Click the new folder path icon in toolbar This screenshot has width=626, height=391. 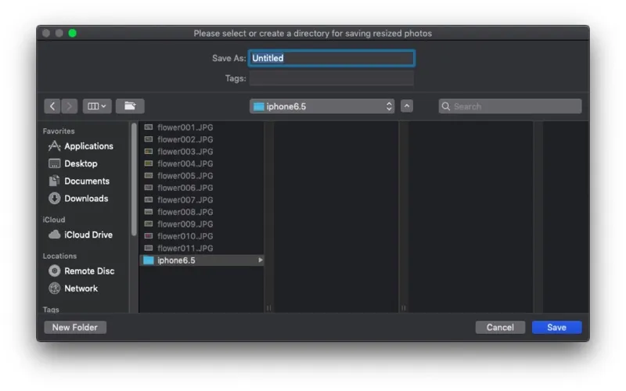tap(130, 106)
